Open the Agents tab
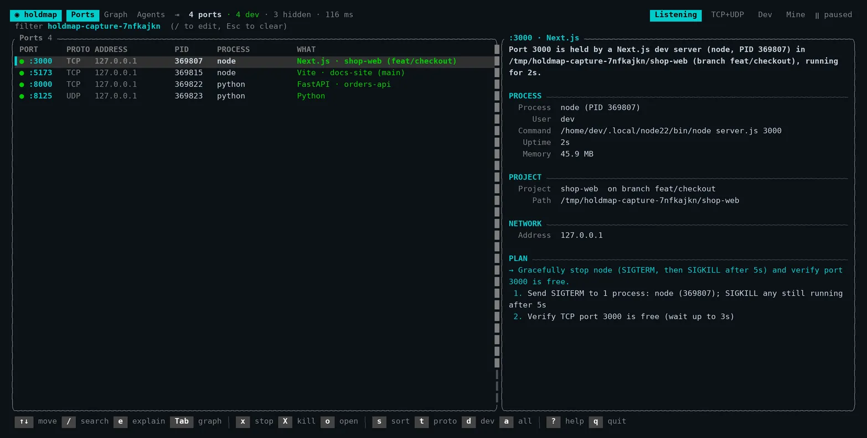Screen dimensions: 867x438 [x=151, y=15]
